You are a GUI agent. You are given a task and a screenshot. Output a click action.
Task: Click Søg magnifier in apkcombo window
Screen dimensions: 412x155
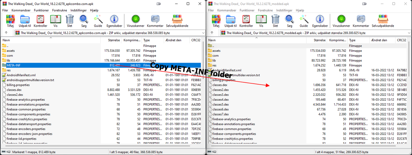click(x=84, y=21)
